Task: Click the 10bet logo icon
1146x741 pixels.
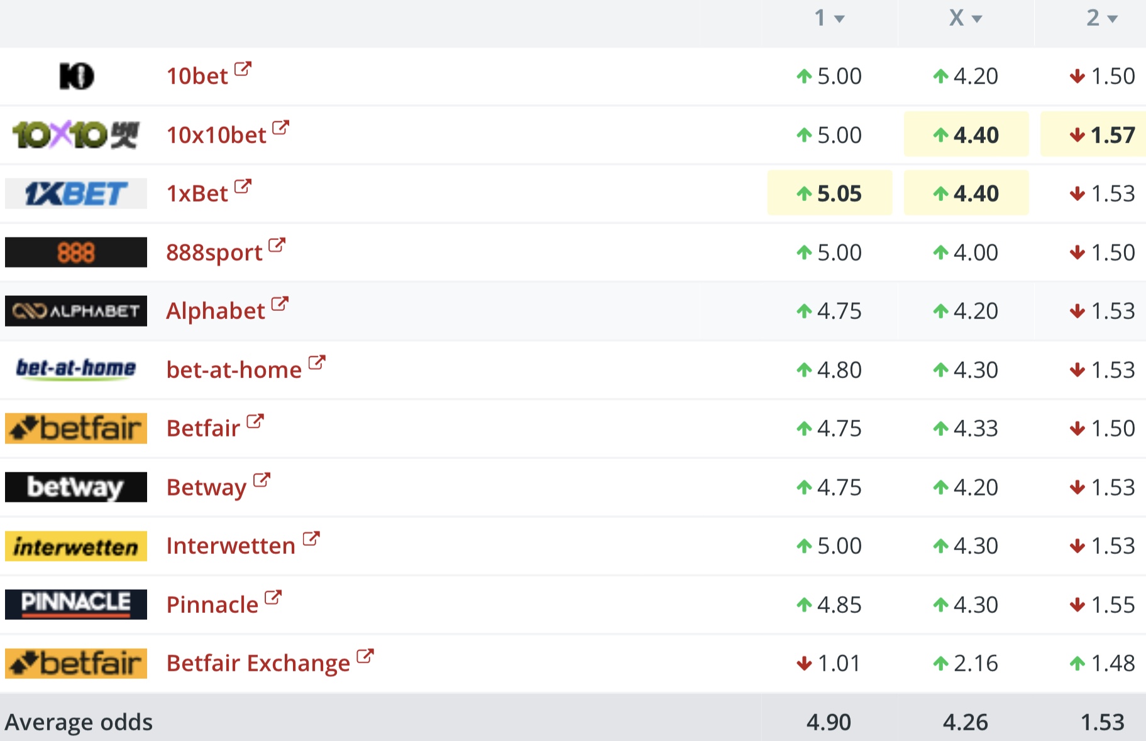Action: (x=76, y=76)
